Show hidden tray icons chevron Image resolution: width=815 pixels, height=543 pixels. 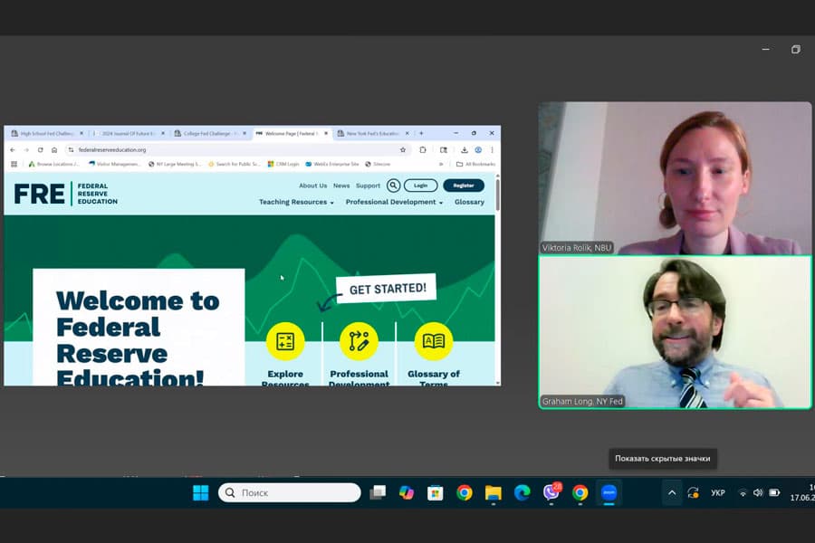pos(672,492)
